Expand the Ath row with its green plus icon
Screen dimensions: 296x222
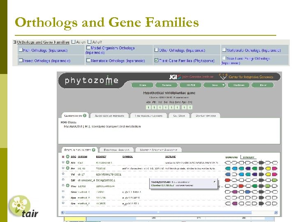coord(67,162)
